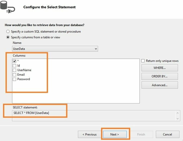Check the Email column checkbox
The height and width of the screenshot is (141, 183).
(x=15, y=75)
